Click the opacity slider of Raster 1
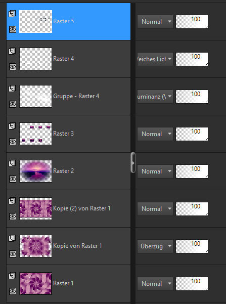The width and height of the screenshot is (226, 304). pyautogui.click(x=192, y=284)
